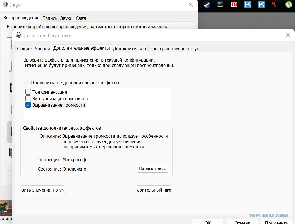The width and height of the screenshot is (295, 224).
Task: Click the Отмена button
Action: tap(242, 222)
